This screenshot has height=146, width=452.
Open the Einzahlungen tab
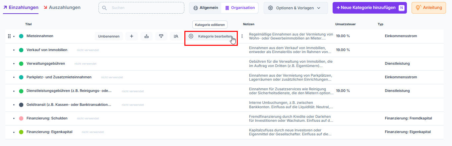click(21, 7)
